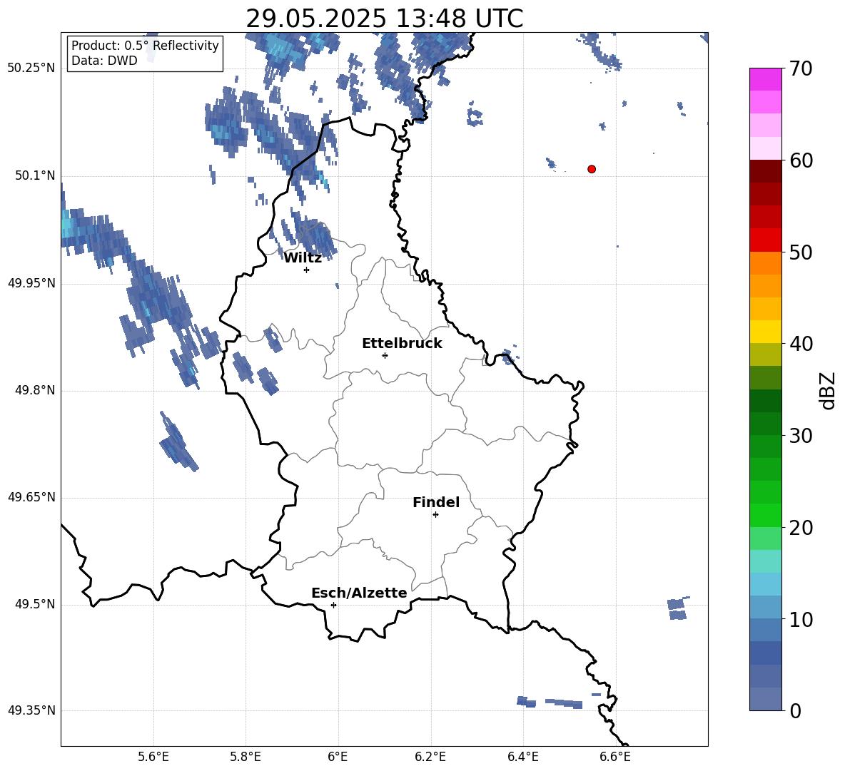Image resolution: width=845 pixels, height=771 pixels.
Task: Click the 50.25°N latitude label
Action: [x=31, y=68]
